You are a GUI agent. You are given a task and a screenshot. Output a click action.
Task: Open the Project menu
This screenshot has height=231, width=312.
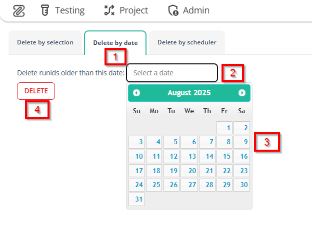click(133, 10)
